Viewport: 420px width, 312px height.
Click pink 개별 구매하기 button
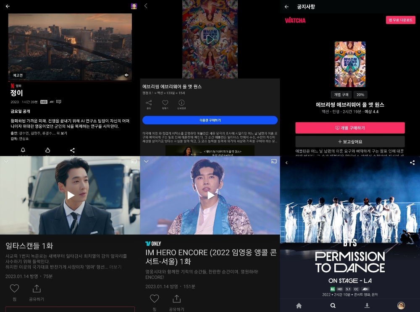[350, 128]
